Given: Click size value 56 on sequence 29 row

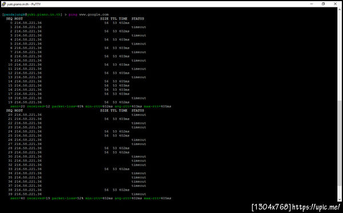Looking at the screenshot, I should [x=106, y=152].
